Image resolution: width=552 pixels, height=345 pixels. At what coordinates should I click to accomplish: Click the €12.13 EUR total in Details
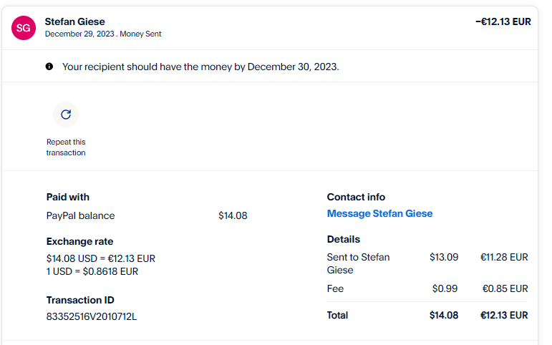pos(504,315)
